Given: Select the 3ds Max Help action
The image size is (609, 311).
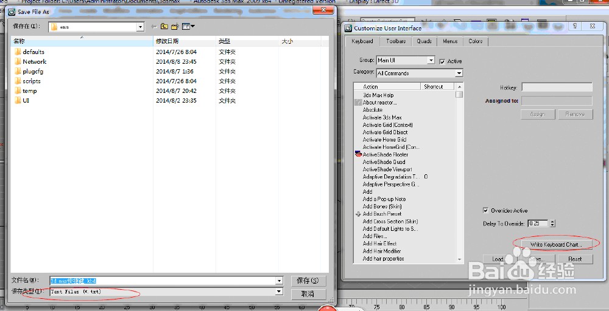Looking at the screenshot, I should pos(378,95).
